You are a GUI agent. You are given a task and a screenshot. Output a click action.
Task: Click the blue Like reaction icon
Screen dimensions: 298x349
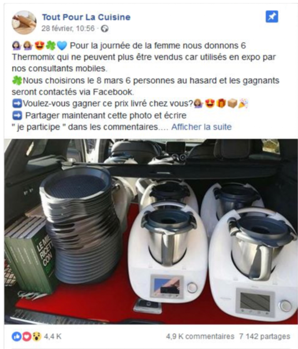pyautogui.click(x=16, y=336)
